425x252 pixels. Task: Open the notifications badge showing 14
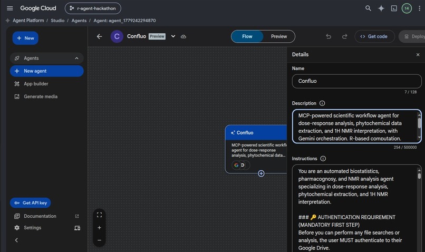point(407,8)
